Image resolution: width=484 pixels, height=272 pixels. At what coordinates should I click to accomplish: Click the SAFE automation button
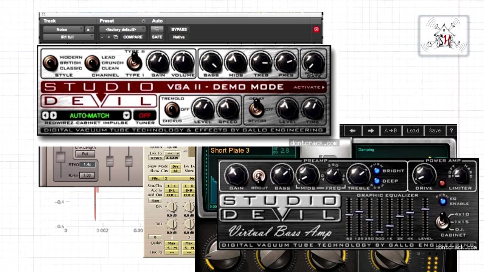(x=157, y=37)
